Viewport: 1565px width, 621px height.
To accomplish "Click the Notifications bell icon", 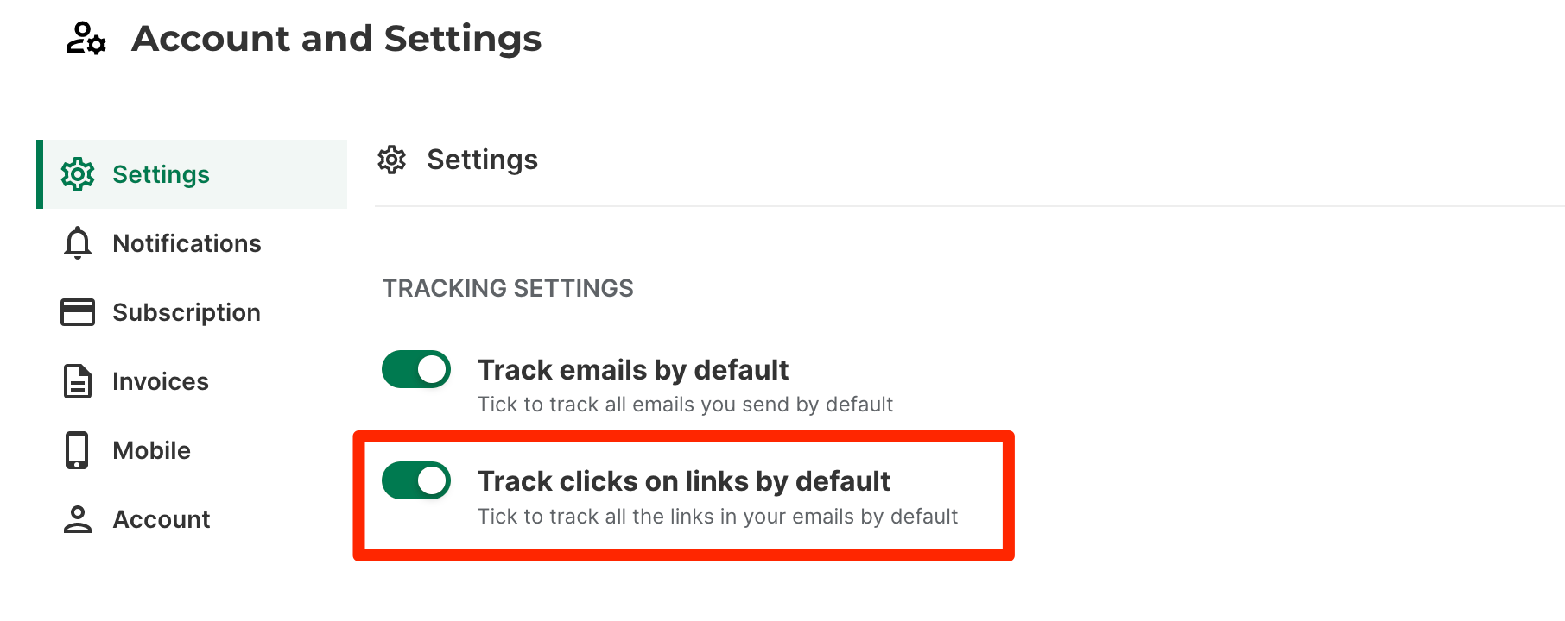I will click(x=78, y=243).
